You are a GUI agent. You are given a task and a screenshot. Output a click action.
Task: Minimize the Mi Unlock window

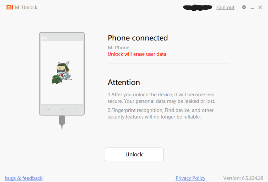pyautogui.click(x=252, y=8)
